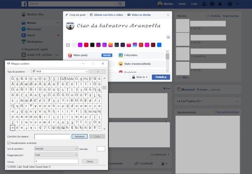
Task: Open La tua Pagina options three dots
Action: (237, 101)
